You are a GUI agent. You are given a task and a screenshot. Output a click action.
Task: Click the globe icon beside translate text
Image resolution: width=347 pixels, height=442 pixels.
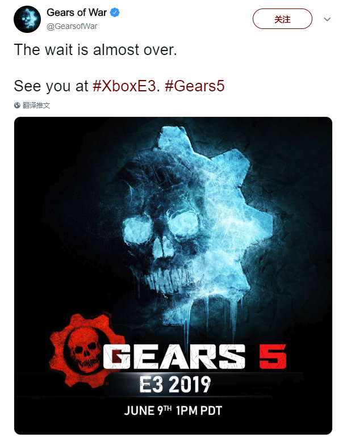tap(17, 106)
